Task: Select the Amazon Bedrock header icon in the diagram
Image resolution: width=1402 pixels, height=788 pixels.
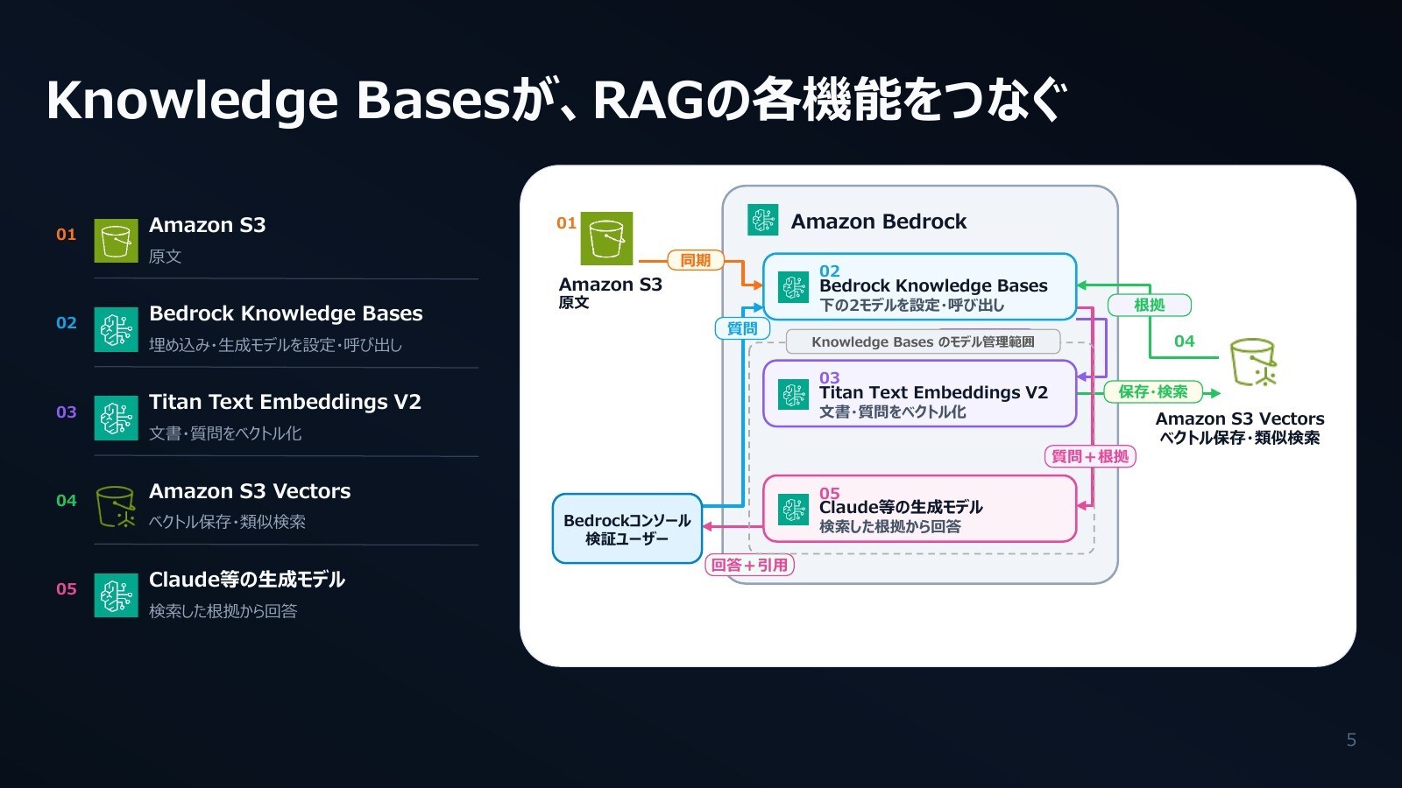Action: (763, 220)
